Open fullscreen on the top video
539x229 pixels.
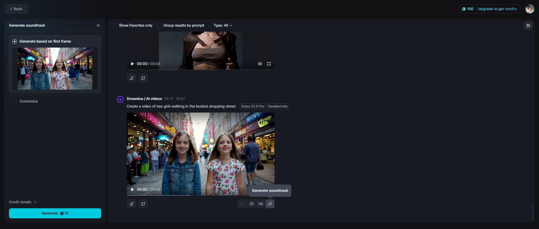pos(269,64)
